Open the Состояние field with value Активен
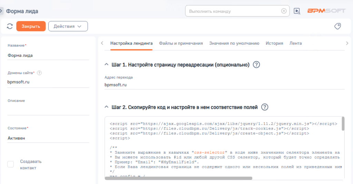This screenshot has width=353, height=184. click(x=48, y=138)
